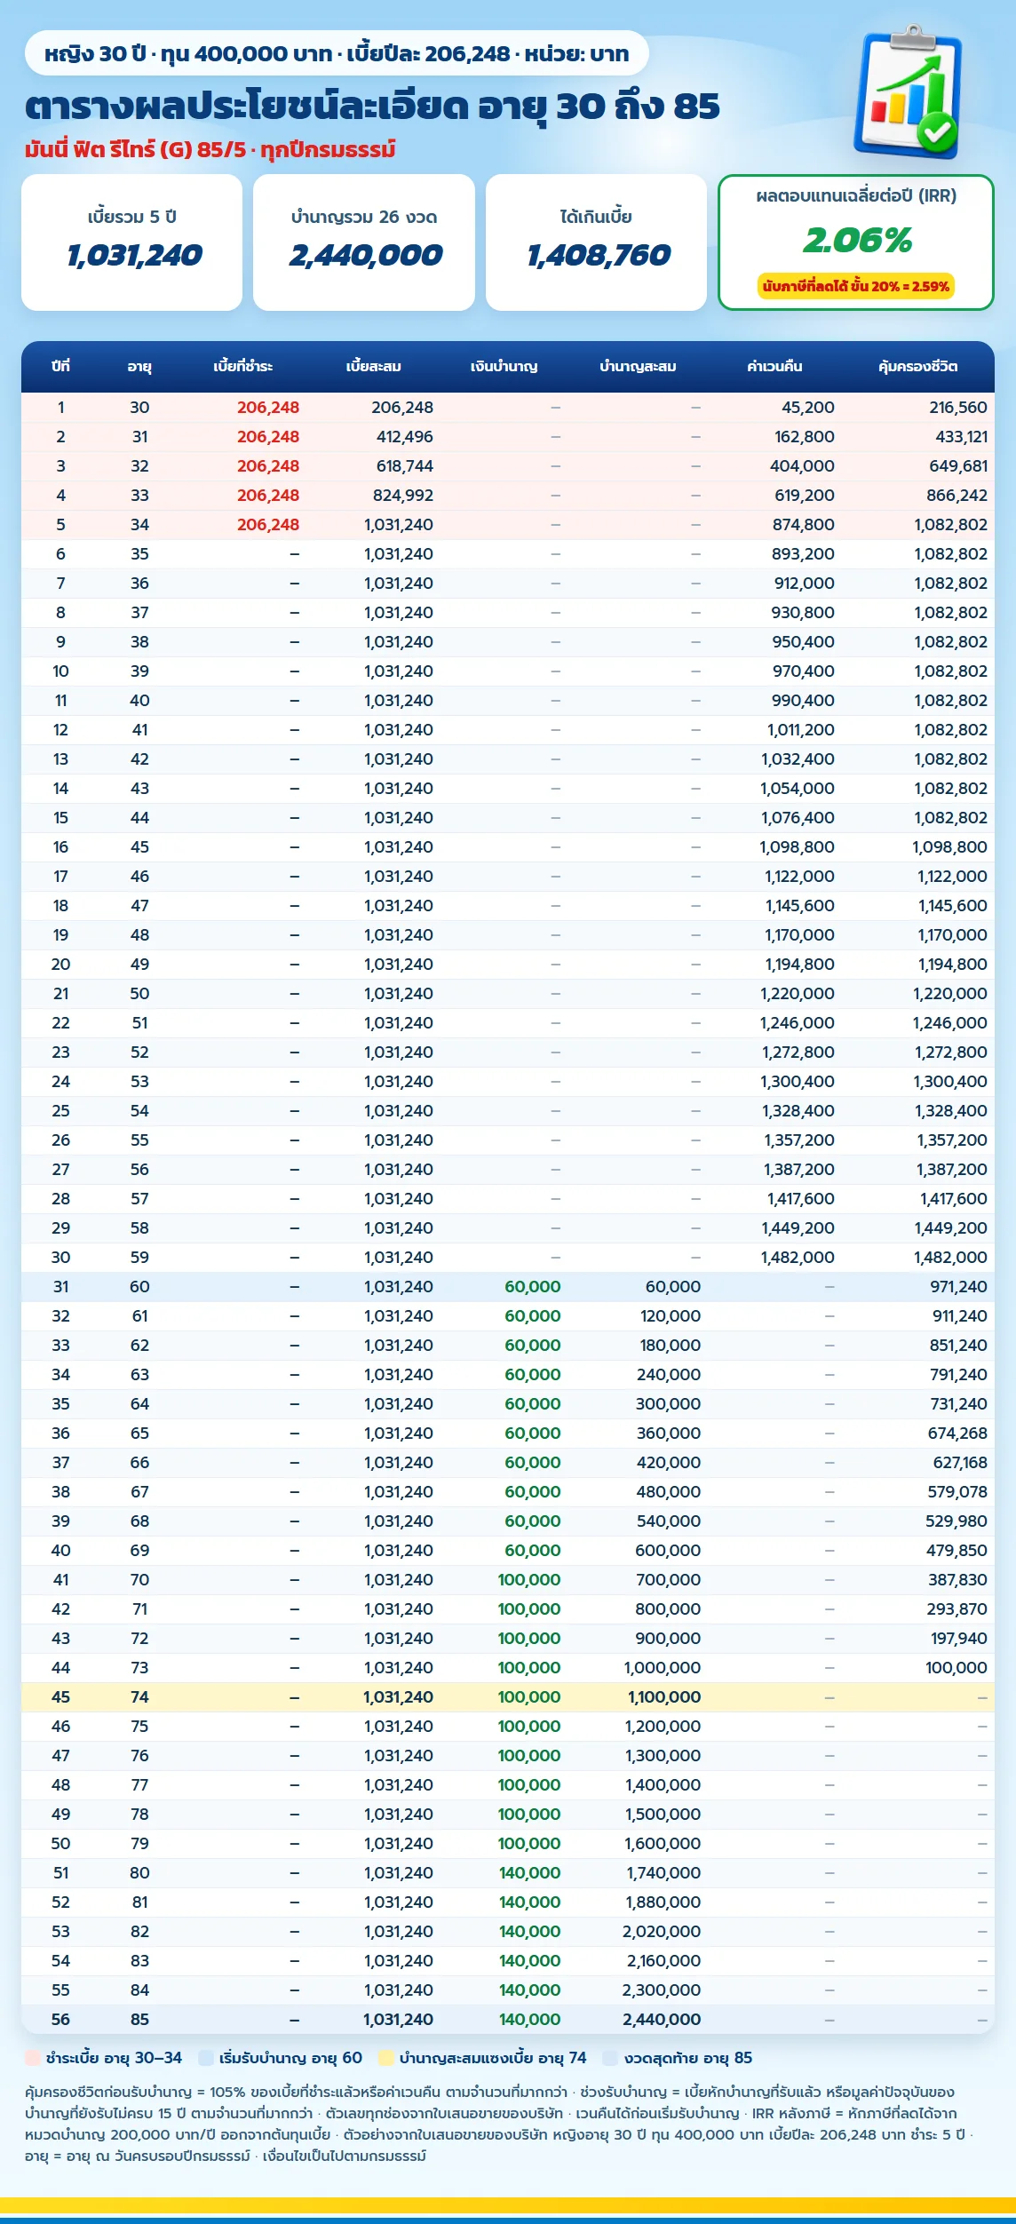
Task: Click surrender value 45,200 in year 1
Action: (x=808, y=408)
